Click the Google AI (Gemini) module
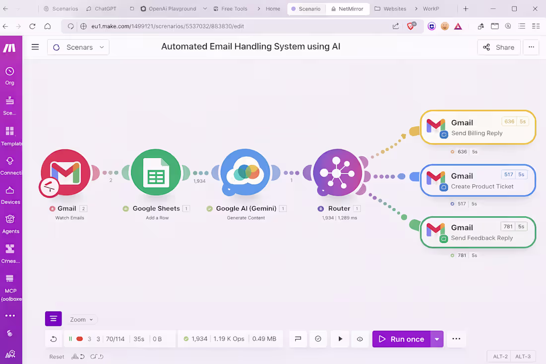 click(x=245, y=172)
